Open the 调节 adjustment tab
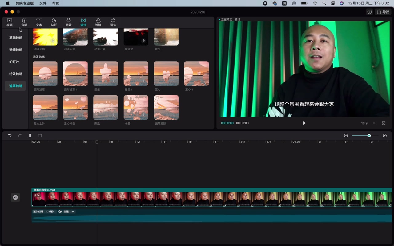 tap(113, 22)
